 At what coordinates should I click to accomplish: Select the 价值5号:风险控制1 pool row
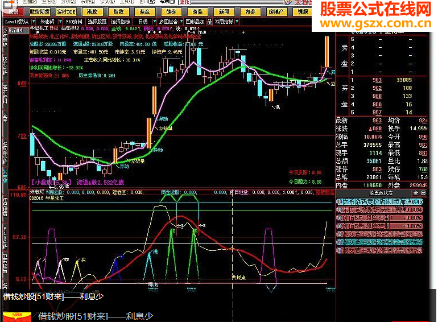pyautogui.click(x=379, y=218)
